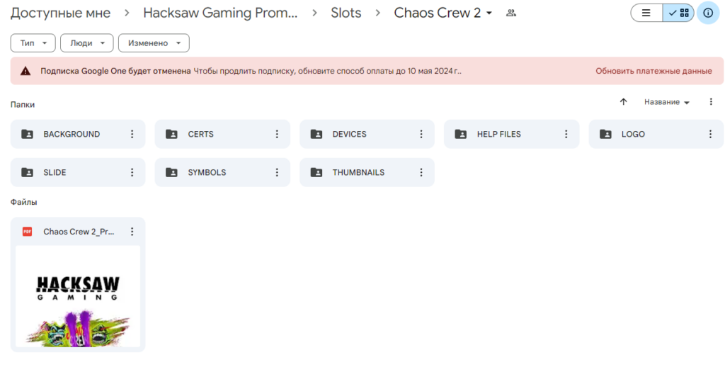The image size is (725, 372).
Task: Switch to grid view layout
Action: click(x=678, y=13)
